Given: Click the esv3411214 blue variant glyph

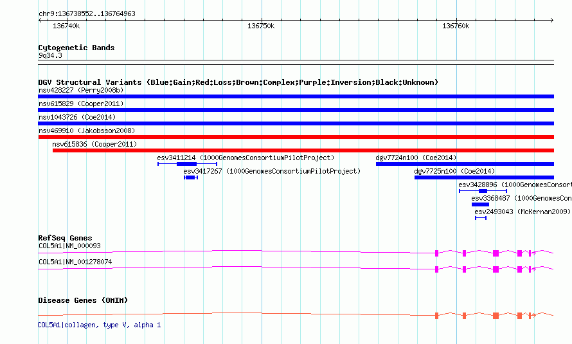Looking at the screenshot, I should point(187,164).
